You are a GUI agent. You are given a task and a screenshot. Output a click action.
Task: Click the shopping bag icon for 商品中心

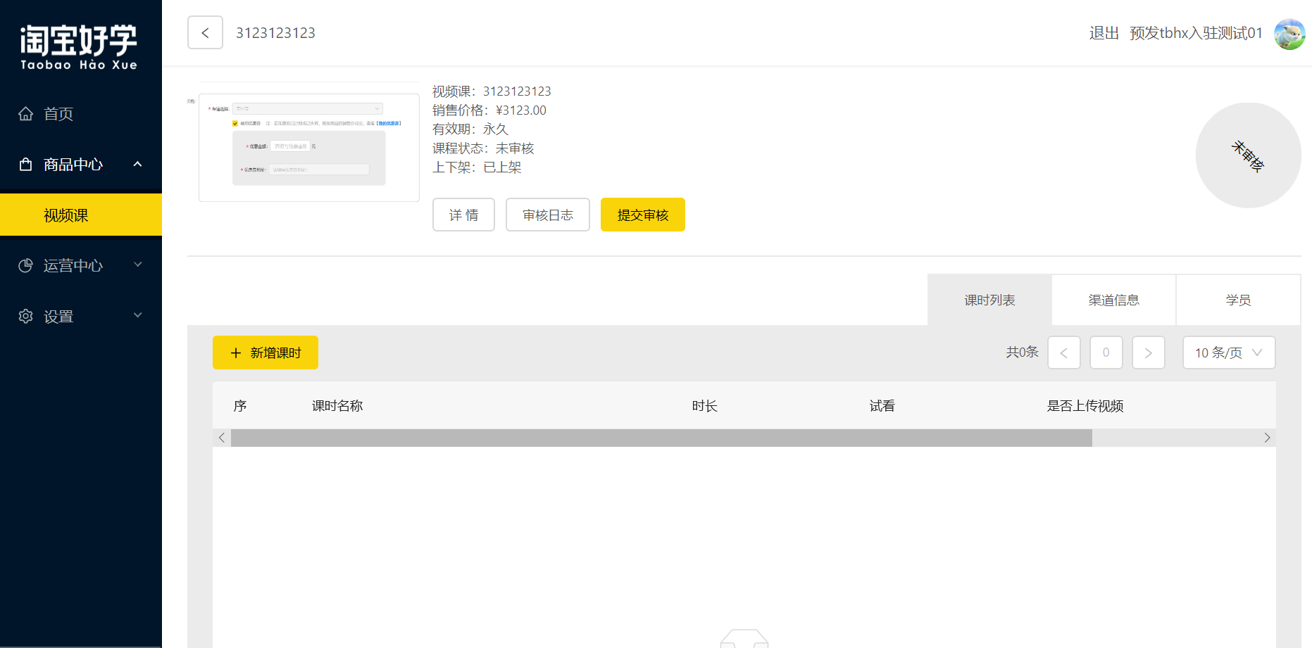click(26, 164)
